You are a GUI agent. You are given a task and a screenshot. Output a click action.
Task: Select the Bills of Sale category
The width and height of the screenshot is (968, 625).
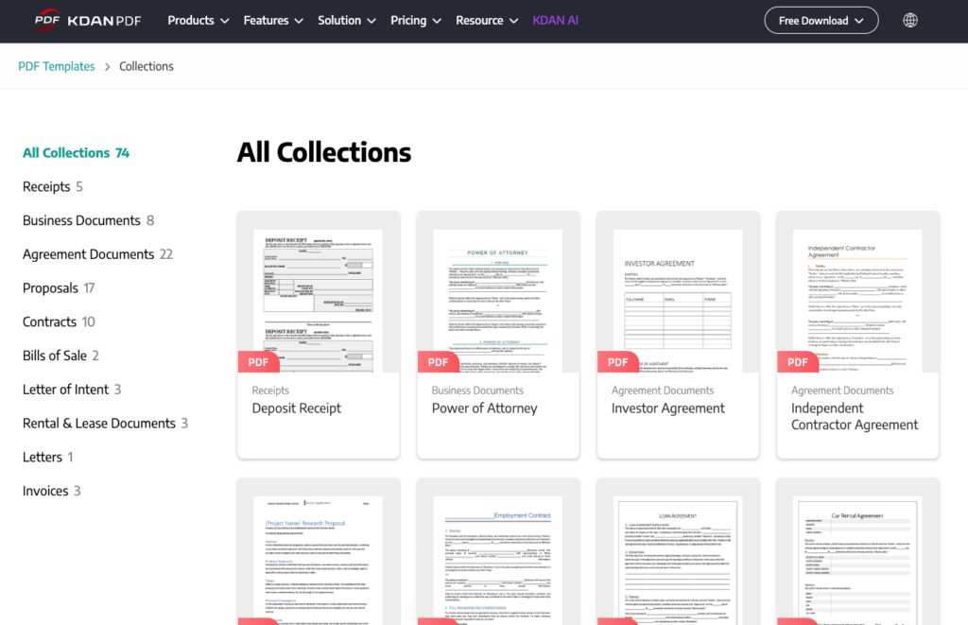pyautogui.click(x=60, y=356)
